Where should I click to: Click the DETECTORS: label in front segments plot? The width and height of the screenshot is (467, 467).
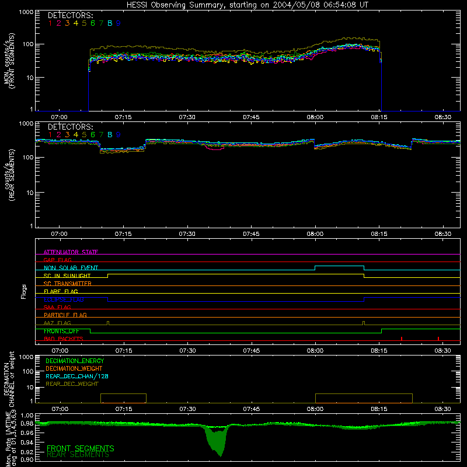70,16
